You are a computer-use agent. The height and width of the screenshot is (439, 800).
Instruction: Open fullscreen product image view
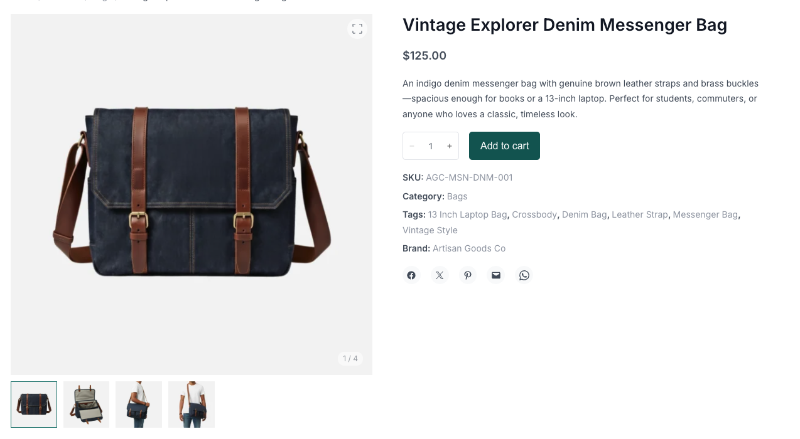click(357, 29)
